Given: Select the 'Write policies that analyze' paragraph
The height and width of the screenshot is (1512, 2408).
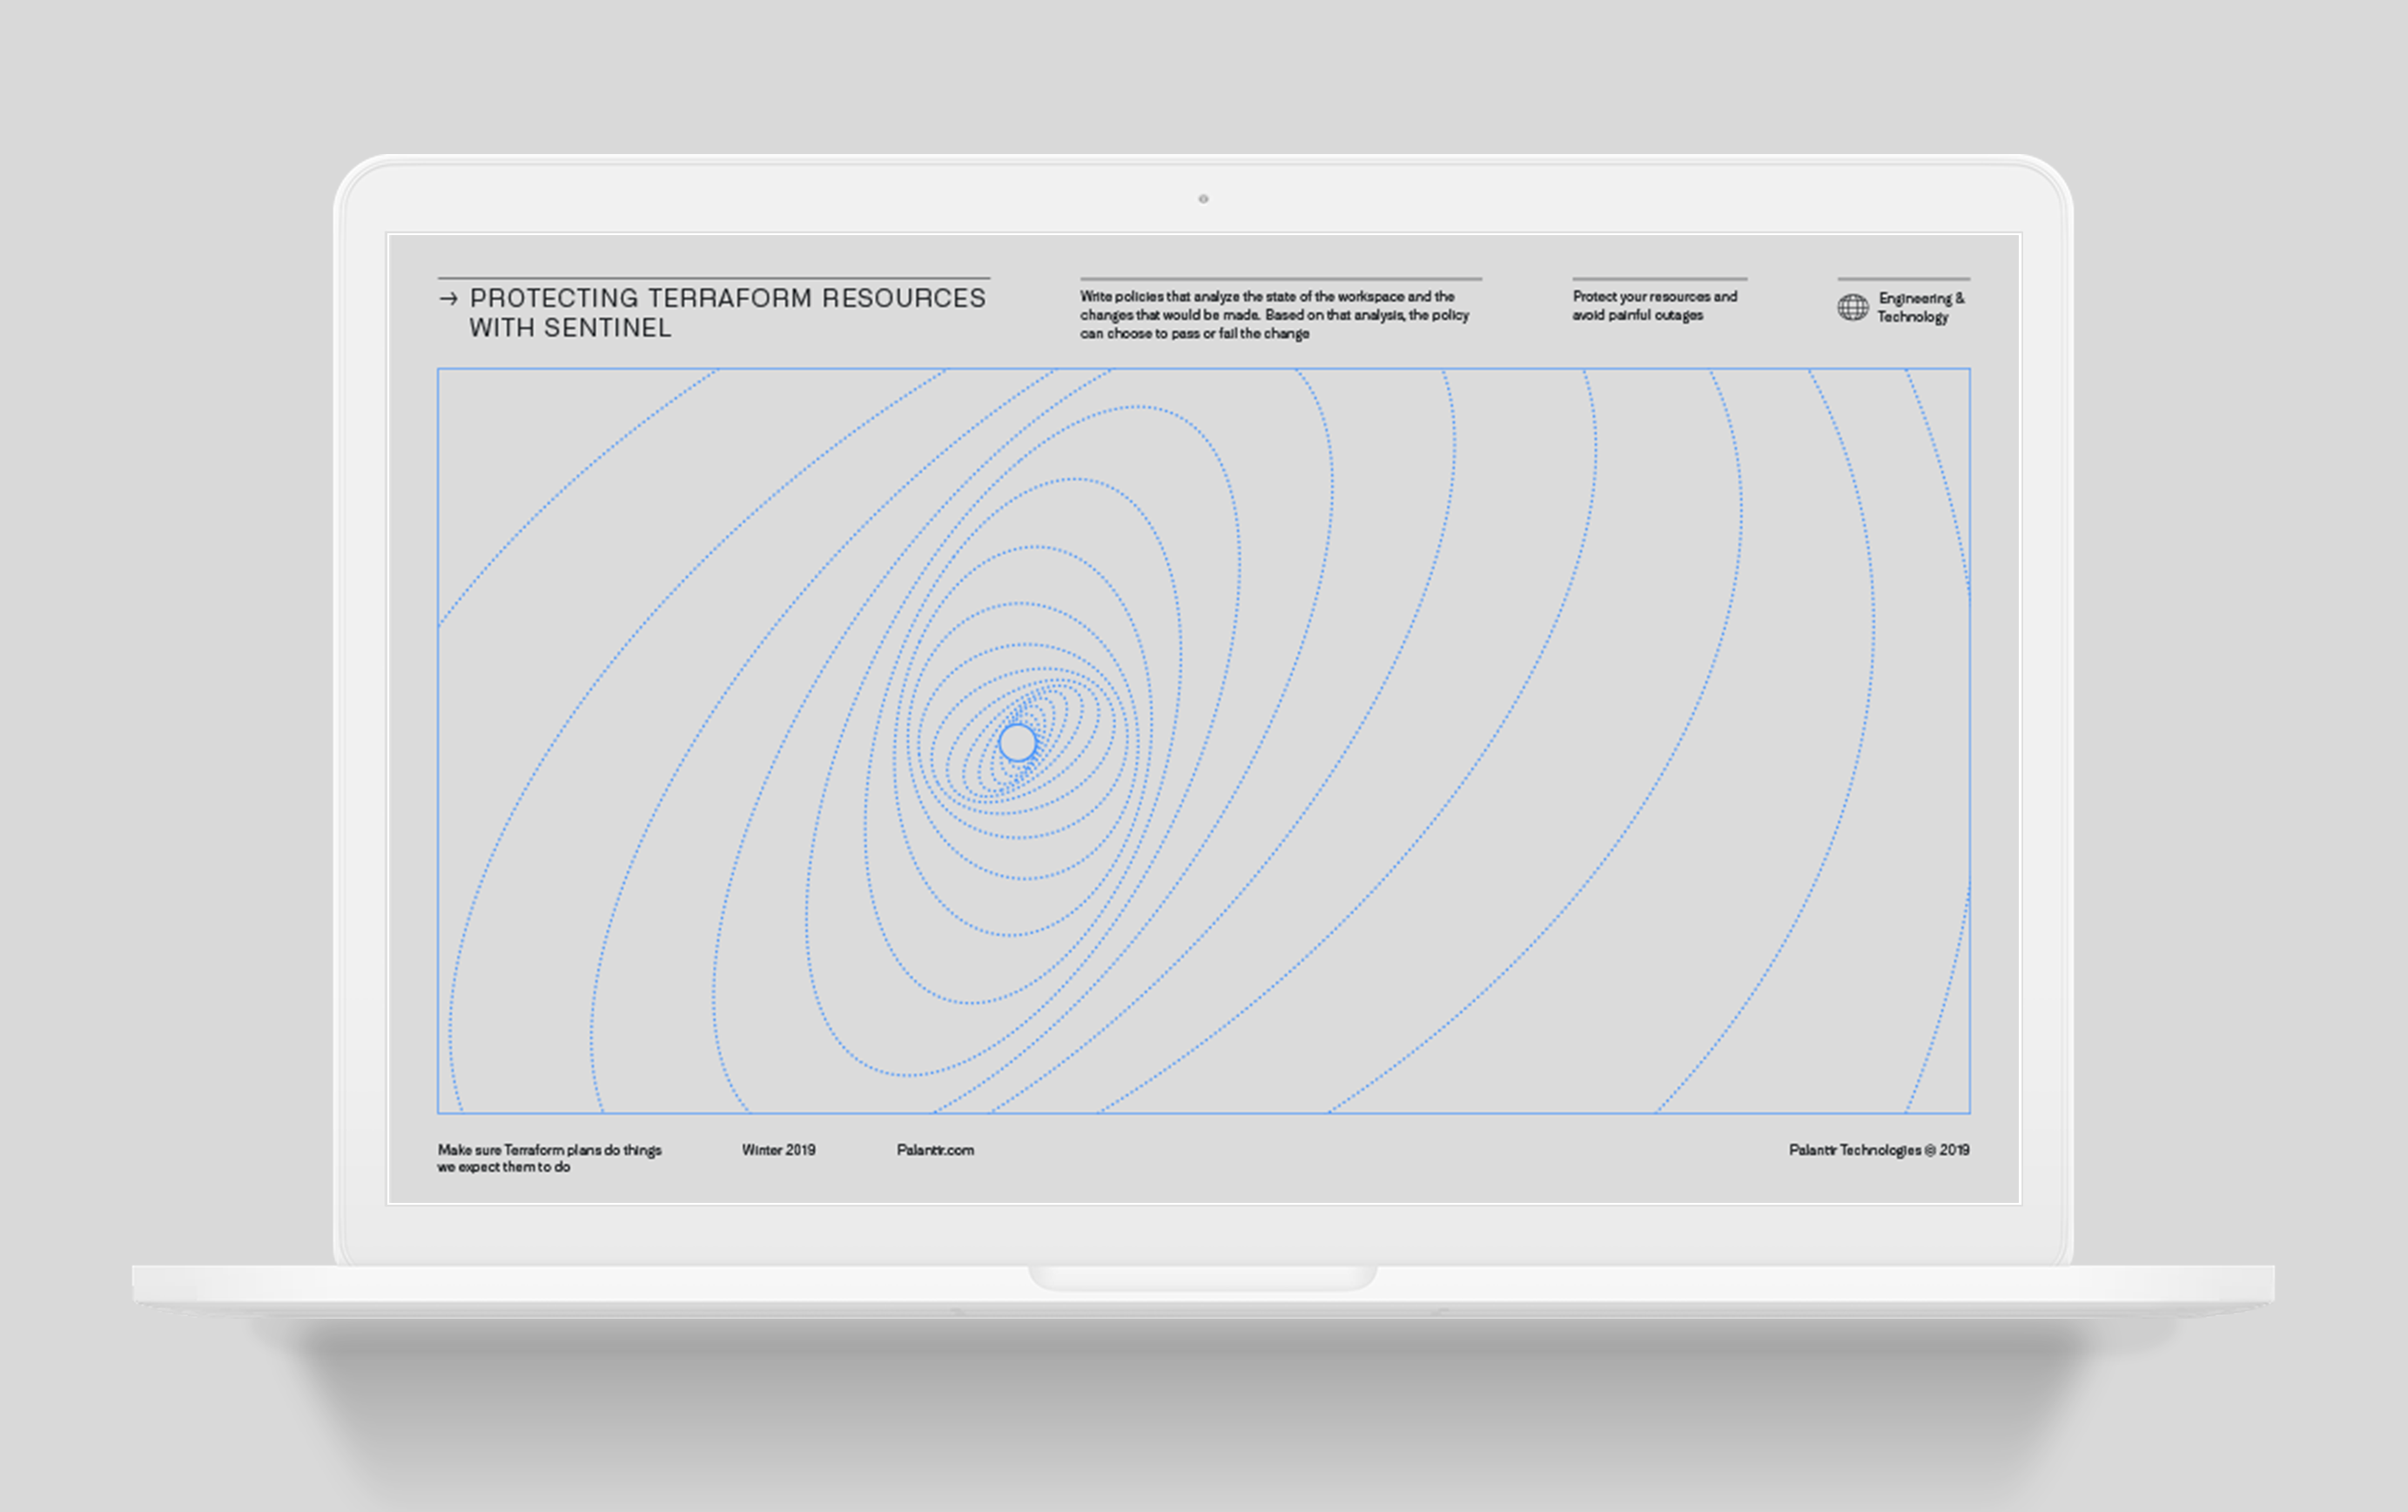Looking at the screenshot, I should (1274, 315).
